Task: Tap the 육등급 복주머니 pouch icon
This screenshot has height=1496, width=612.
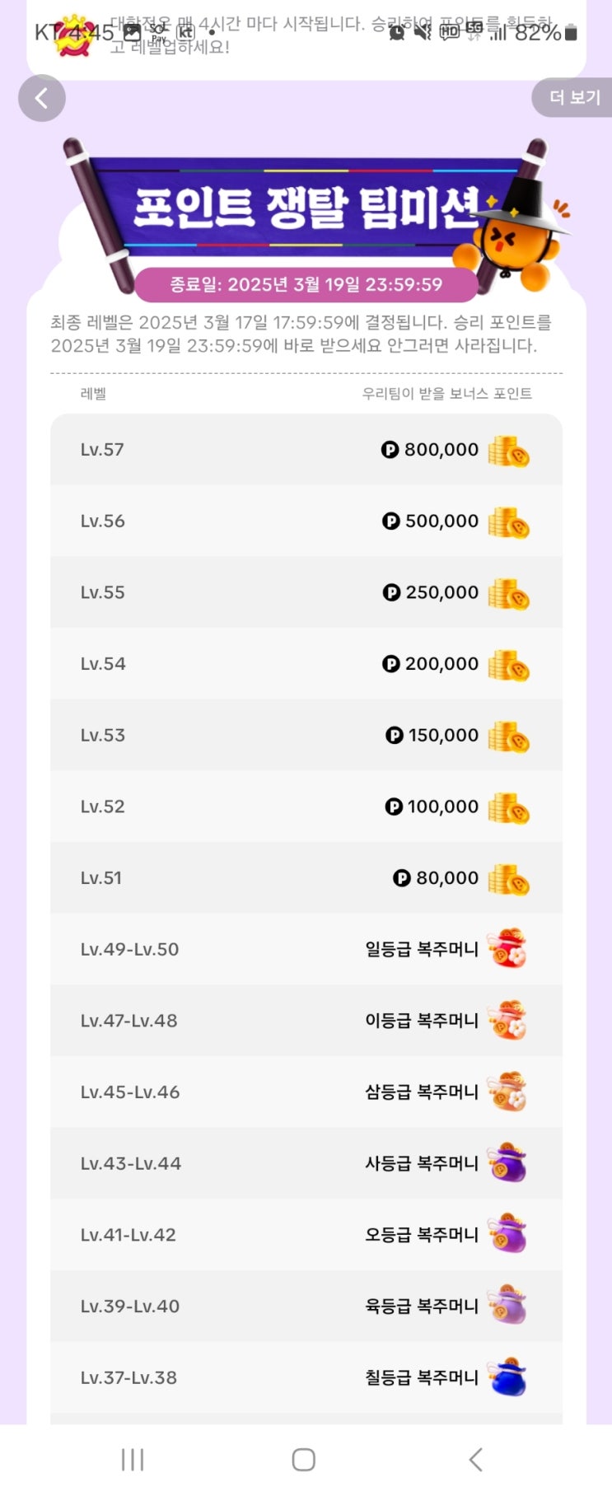Action: [507, 1306]
